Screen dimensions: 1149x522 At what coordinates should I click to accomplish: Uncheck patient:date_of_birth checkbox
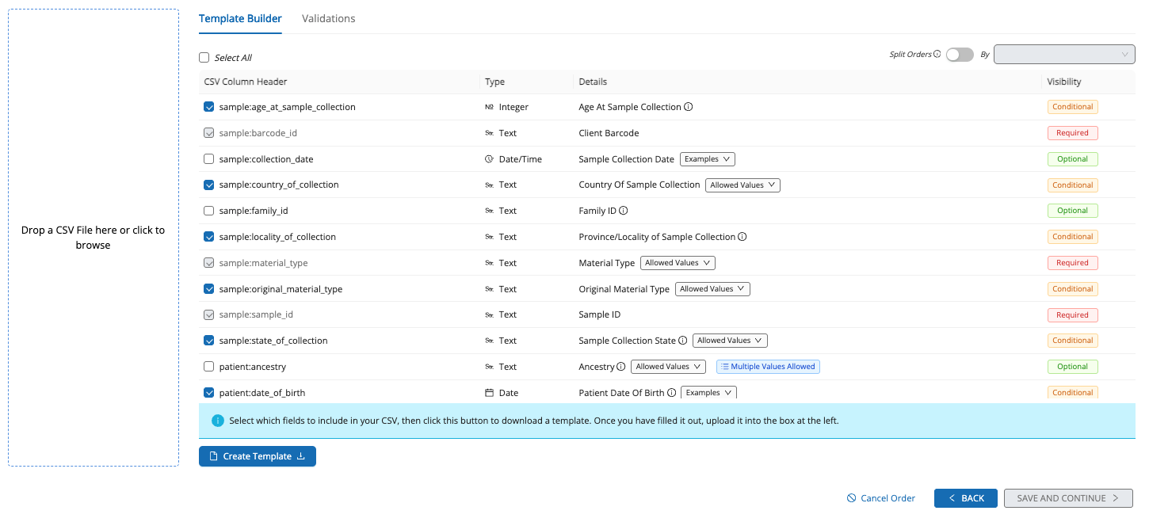[209, 393]
